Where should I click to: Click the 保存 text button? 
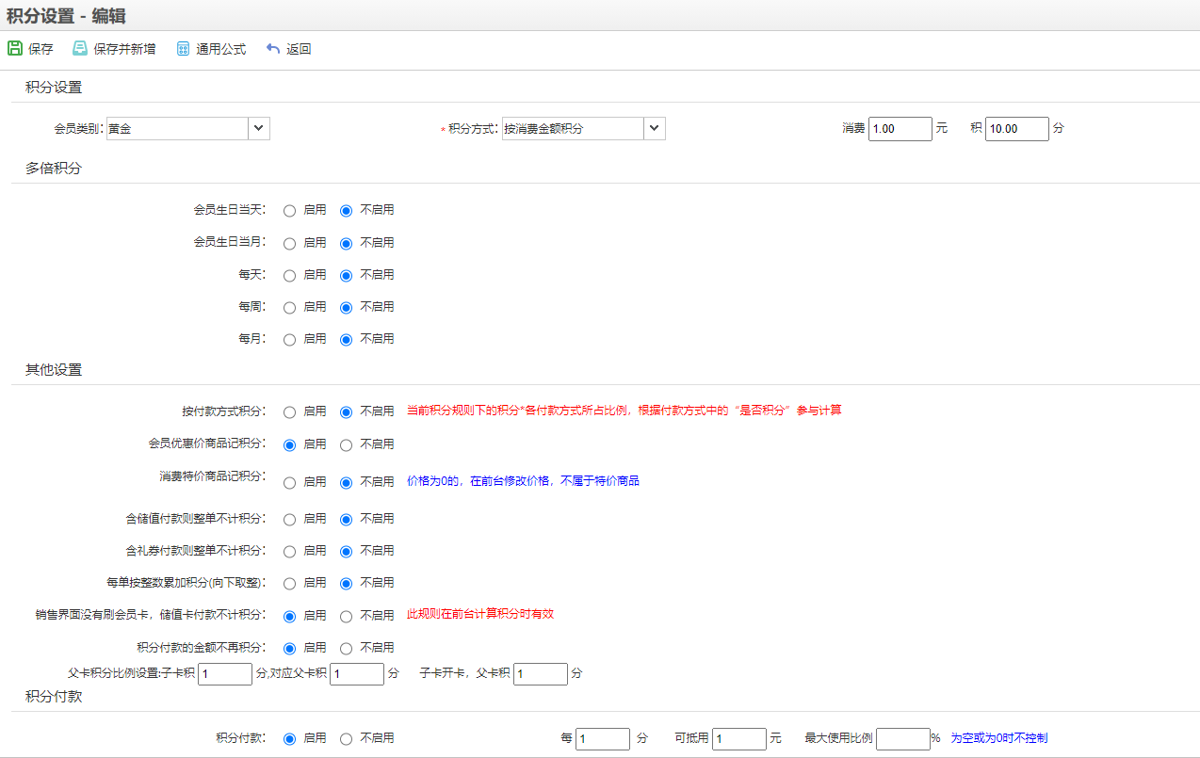point(41,49)
